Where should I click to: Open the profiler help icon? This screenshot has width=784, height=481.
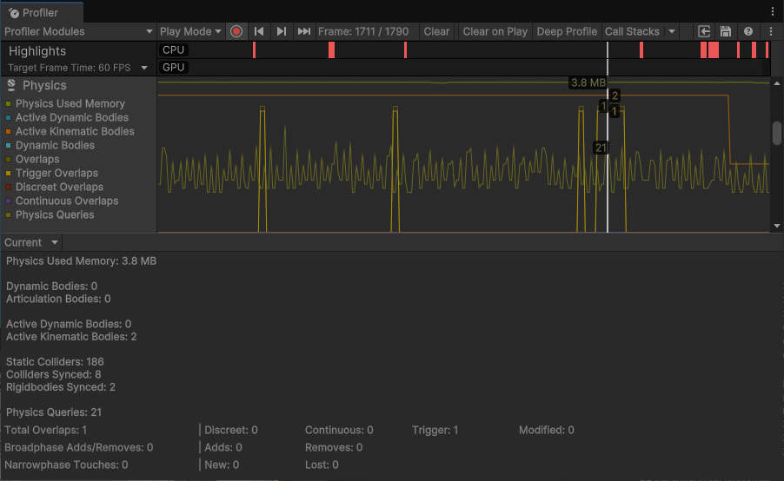(x=747, y=31)
